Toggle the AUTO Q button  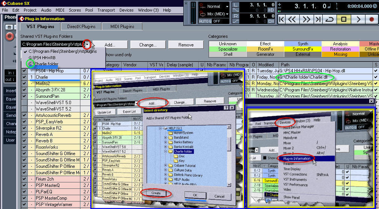tap(205, 21)
